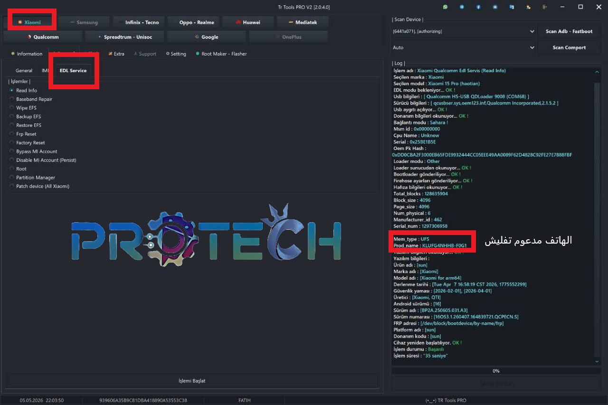Choose the Root operation radio button

point(18,169)
